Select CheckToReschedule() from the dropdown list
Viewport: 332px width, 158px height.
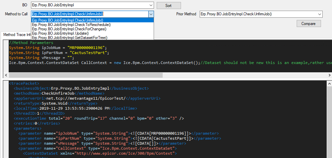pyautogui.click(x=93, y=25)
